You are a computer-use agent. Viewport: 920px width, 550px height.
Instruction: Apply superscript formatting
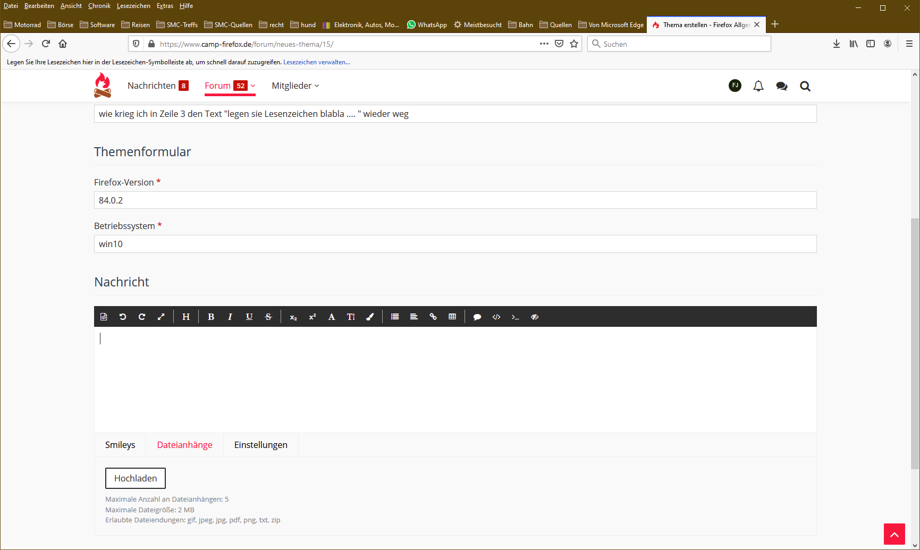coord(313,317)
